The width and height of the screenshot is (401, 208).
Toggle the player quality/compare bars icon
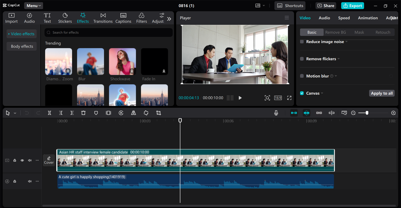(x=230, y=98)
